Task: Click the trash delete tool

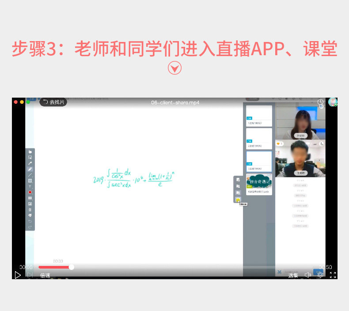Action: tap(30, 210)
